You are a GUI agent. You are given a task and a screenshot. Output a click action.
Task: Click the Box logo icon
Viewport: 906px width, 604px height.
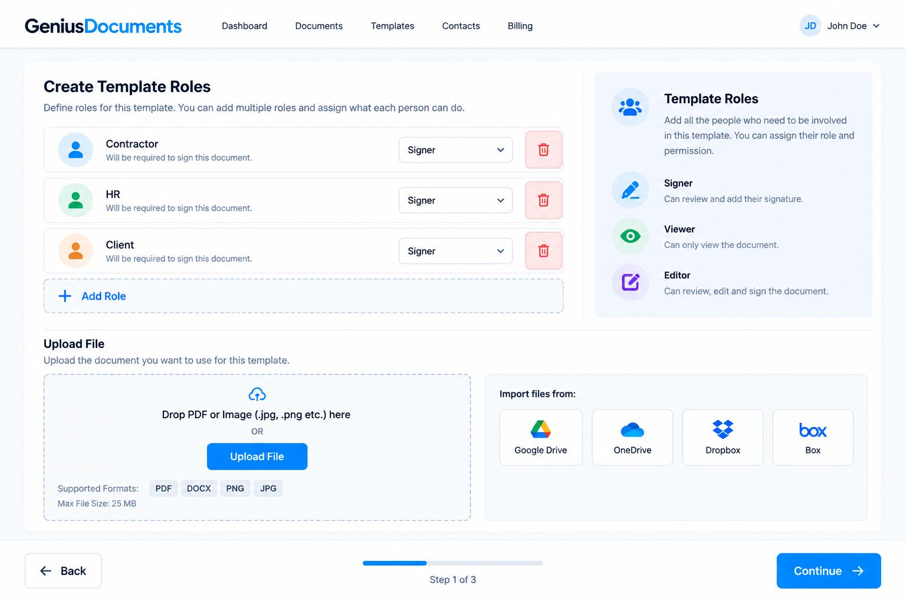tap(813, 431)
